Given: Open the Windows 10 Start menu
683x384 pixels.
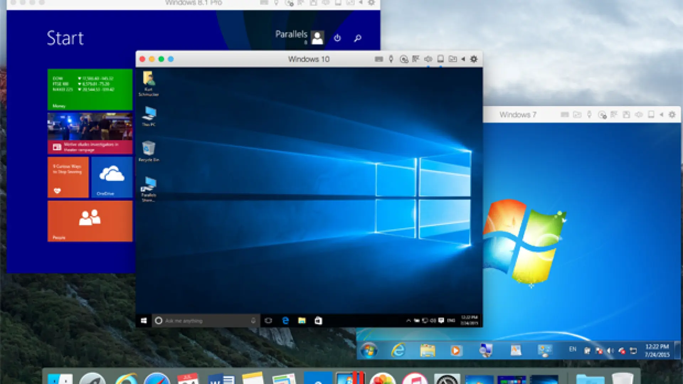Looking at the screenshot, I should (x=144, y=321).
